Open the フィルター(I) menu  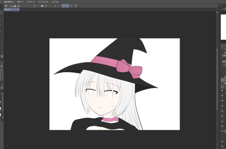tap(31, 2)
